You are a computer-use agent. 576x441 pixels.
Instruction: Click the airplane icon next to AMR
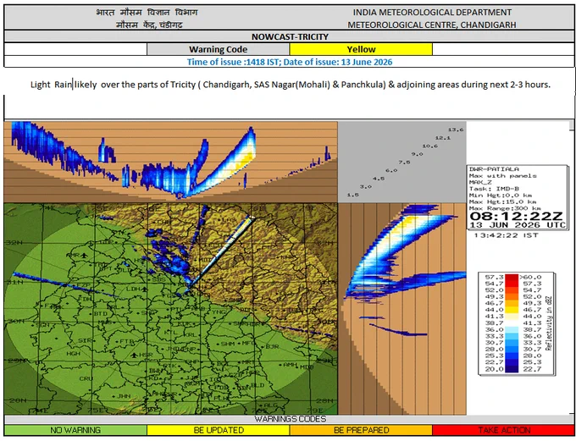85,255
